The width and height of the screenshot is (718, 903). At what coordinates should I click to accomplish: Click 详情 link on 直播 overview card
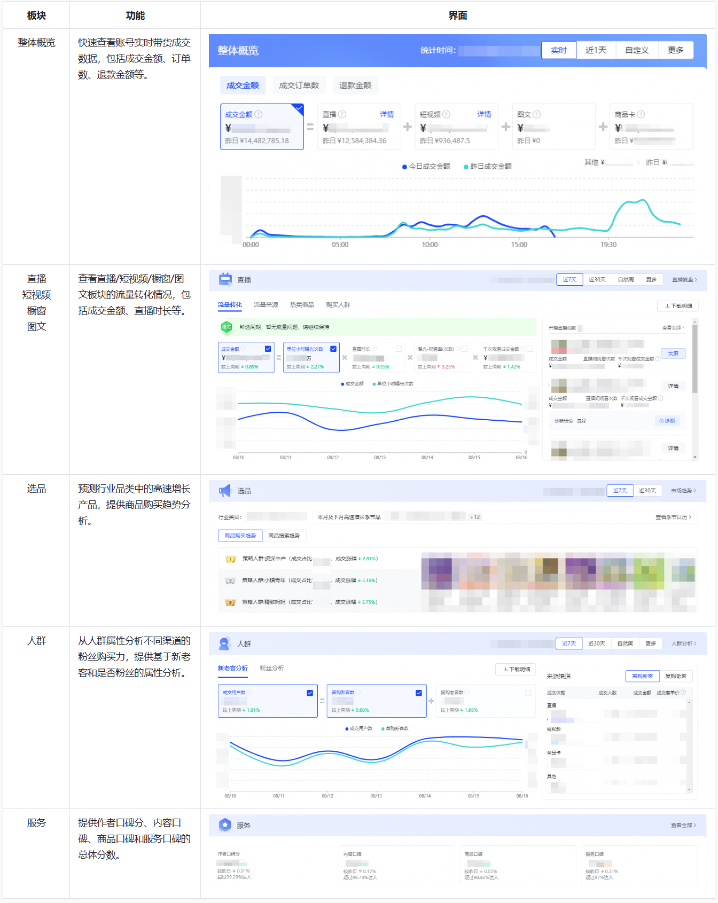pyautogui.click(x=387, y=114)
